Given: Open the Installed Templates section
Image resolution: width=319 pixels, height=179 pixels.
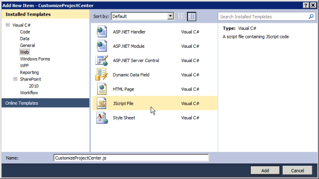Looking at the screenshot, I should click(x=46, y=14).
